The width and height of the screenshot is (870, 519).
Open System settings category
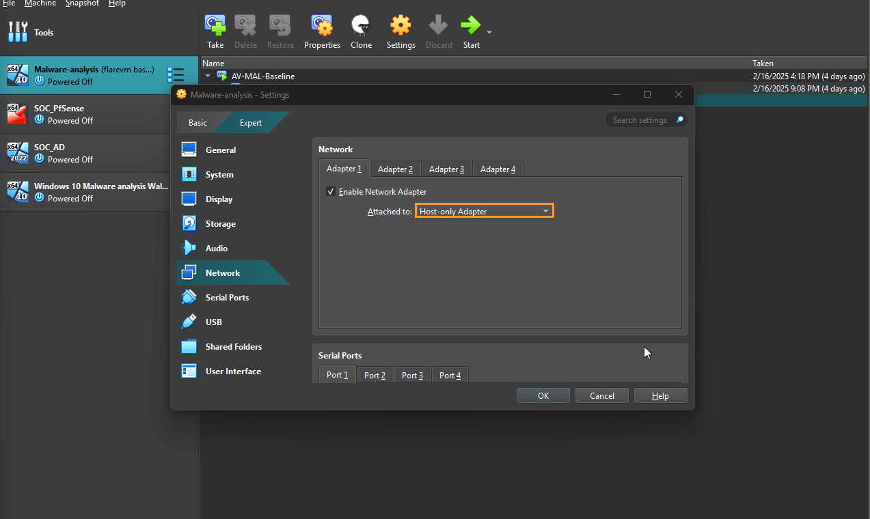(232, 174)
